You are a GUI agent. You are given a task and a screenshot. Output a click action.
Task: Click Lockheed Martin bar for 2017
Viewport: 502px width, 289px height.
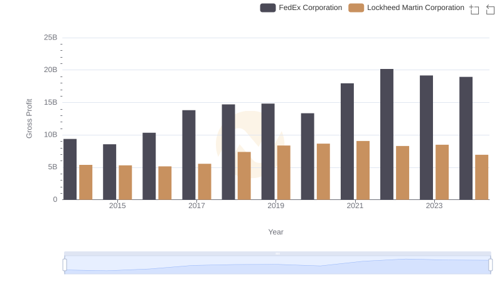coord(205,182)
